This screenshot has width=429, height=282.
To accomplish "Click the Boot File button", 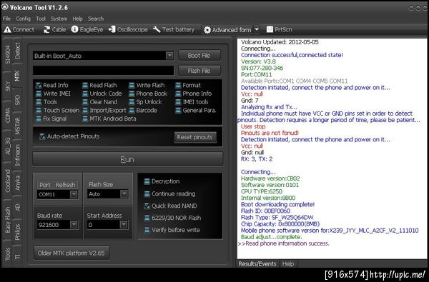I will click(x=199, y=56).
